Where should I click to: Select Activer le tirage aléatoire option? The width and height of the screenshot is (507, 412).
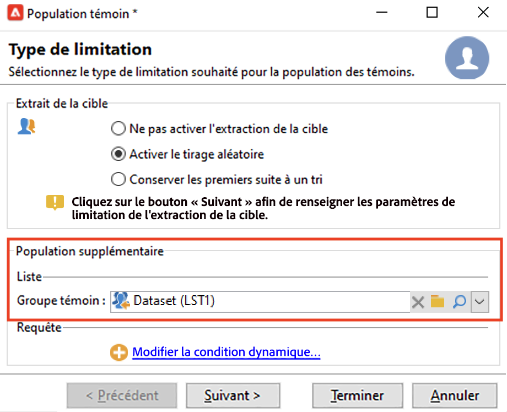point(118,154)
